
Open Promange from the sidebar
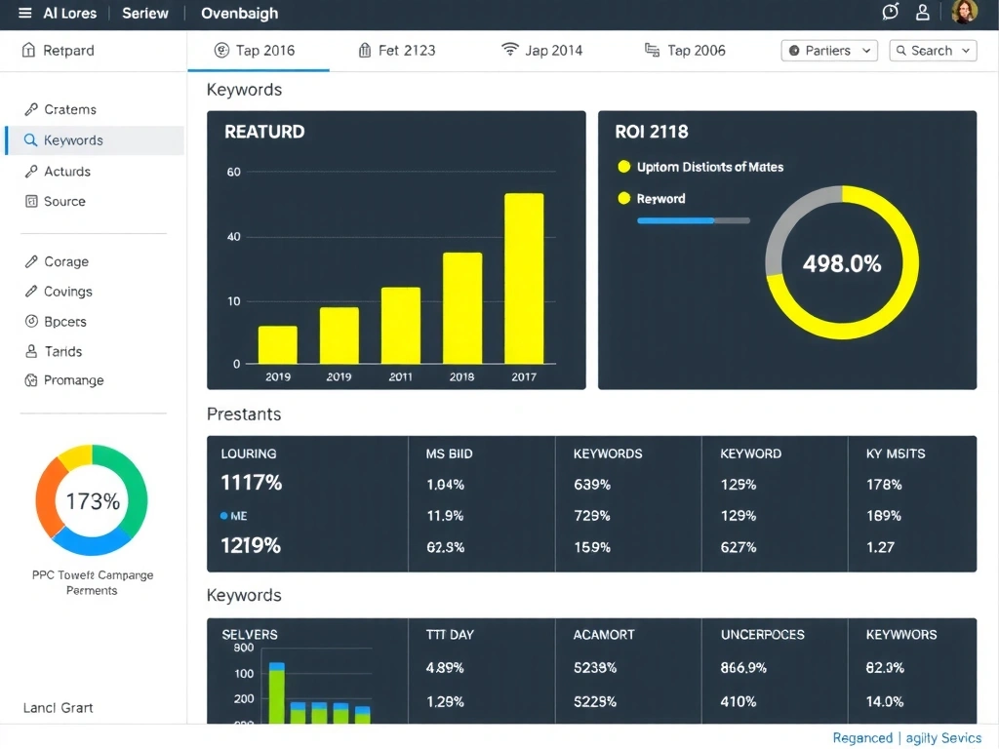pyautogui.click(x=73, y=380)
